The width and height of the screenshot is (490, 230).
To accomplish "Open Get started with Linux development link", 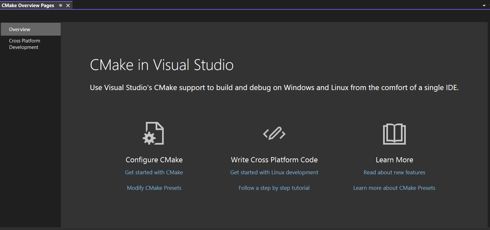I will point(274,172).
